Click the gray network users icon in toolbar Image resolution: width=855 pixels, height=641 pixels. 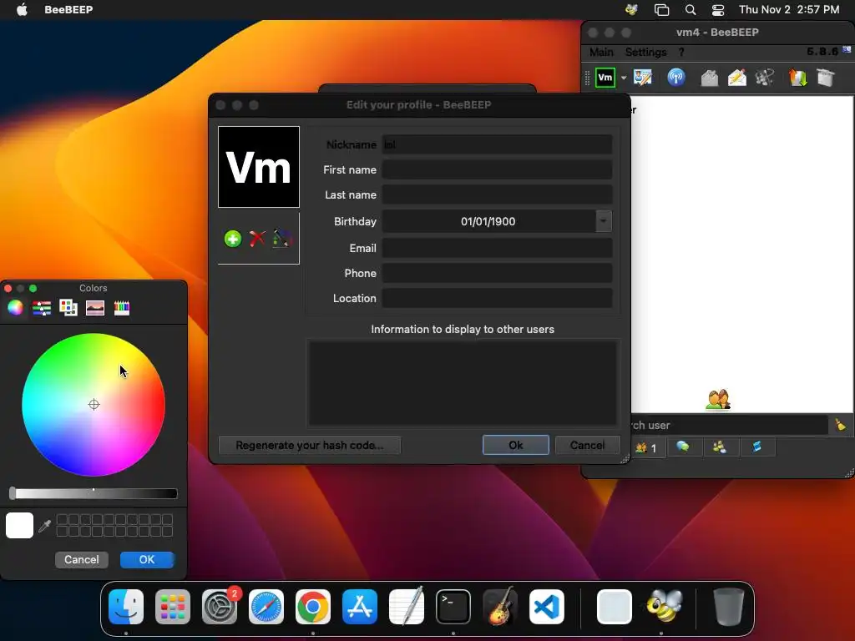click(765, 78)
